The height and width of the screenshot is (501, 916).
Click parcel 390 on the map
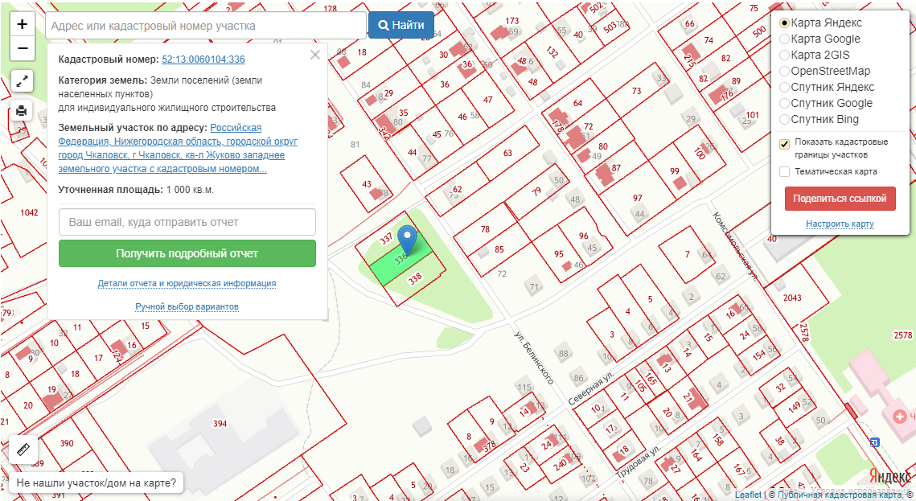click(x=68, y=443)
